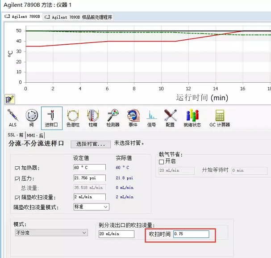271x258 pixels.
Task: Toggle the septum purge flow (隔垫吹扫流量) checkbox
Action: click(x=17, y=198)
